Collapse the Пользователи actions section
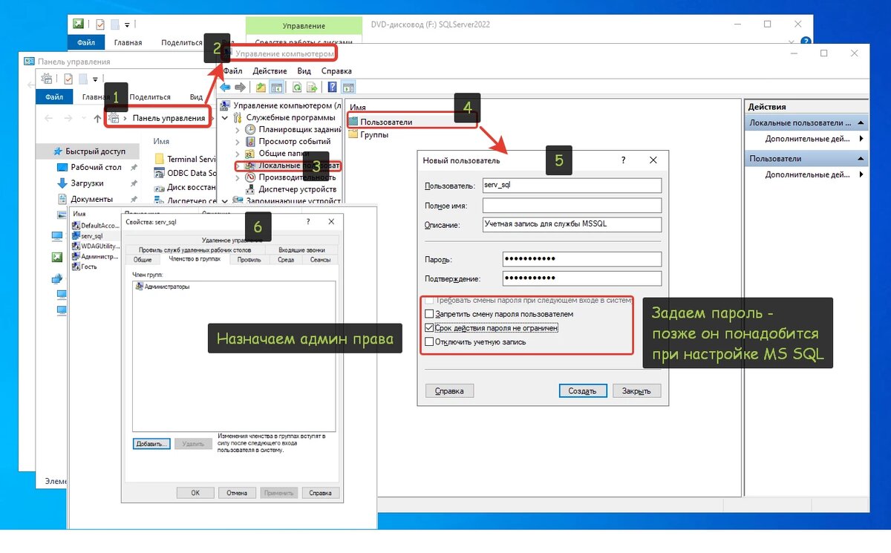 (x=861, y=159)
